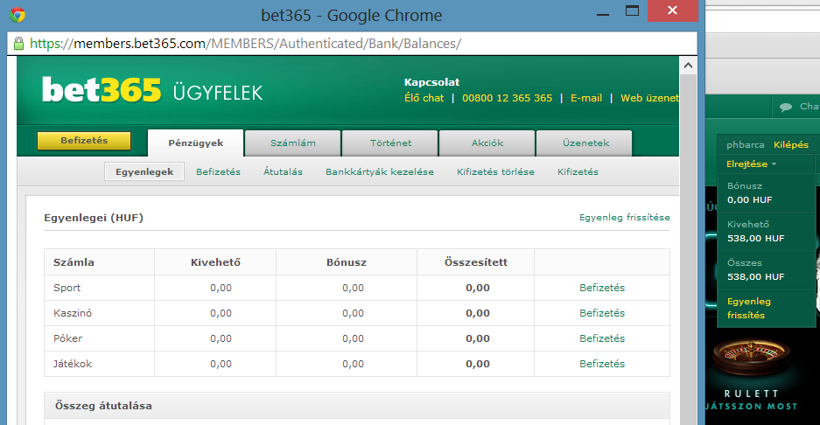The width and height of the screenshot is (820, 425).
Task: Maximize the bet365 Chrome window
Action: pos(632,10)
